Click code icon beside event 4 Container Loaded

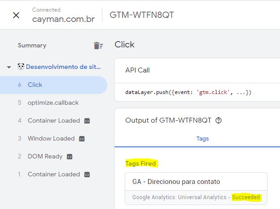click(87, 121)
